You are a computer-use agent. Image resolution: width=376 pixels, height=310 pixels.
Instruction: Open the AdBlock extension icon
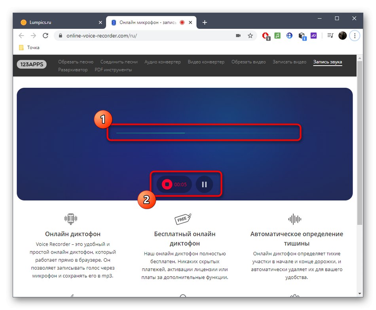click(x=265, y=36)
